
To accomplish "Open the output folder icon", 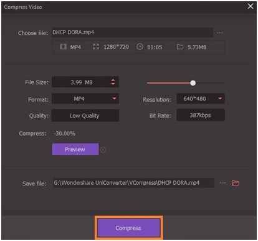I will click(236, 183).
